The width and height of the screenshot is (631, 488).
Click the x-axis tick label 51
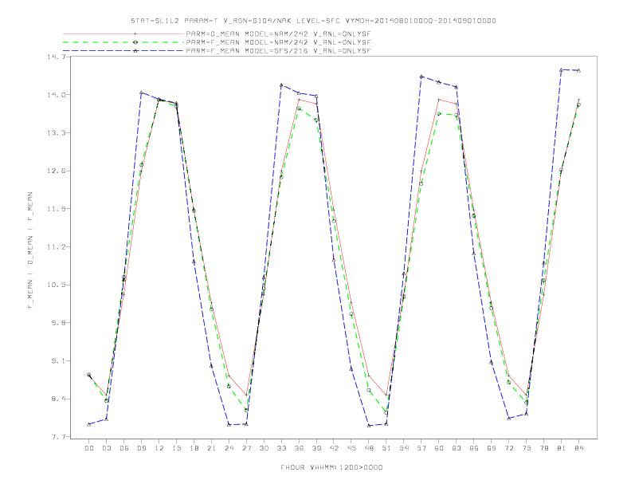[x=386, y=448]
